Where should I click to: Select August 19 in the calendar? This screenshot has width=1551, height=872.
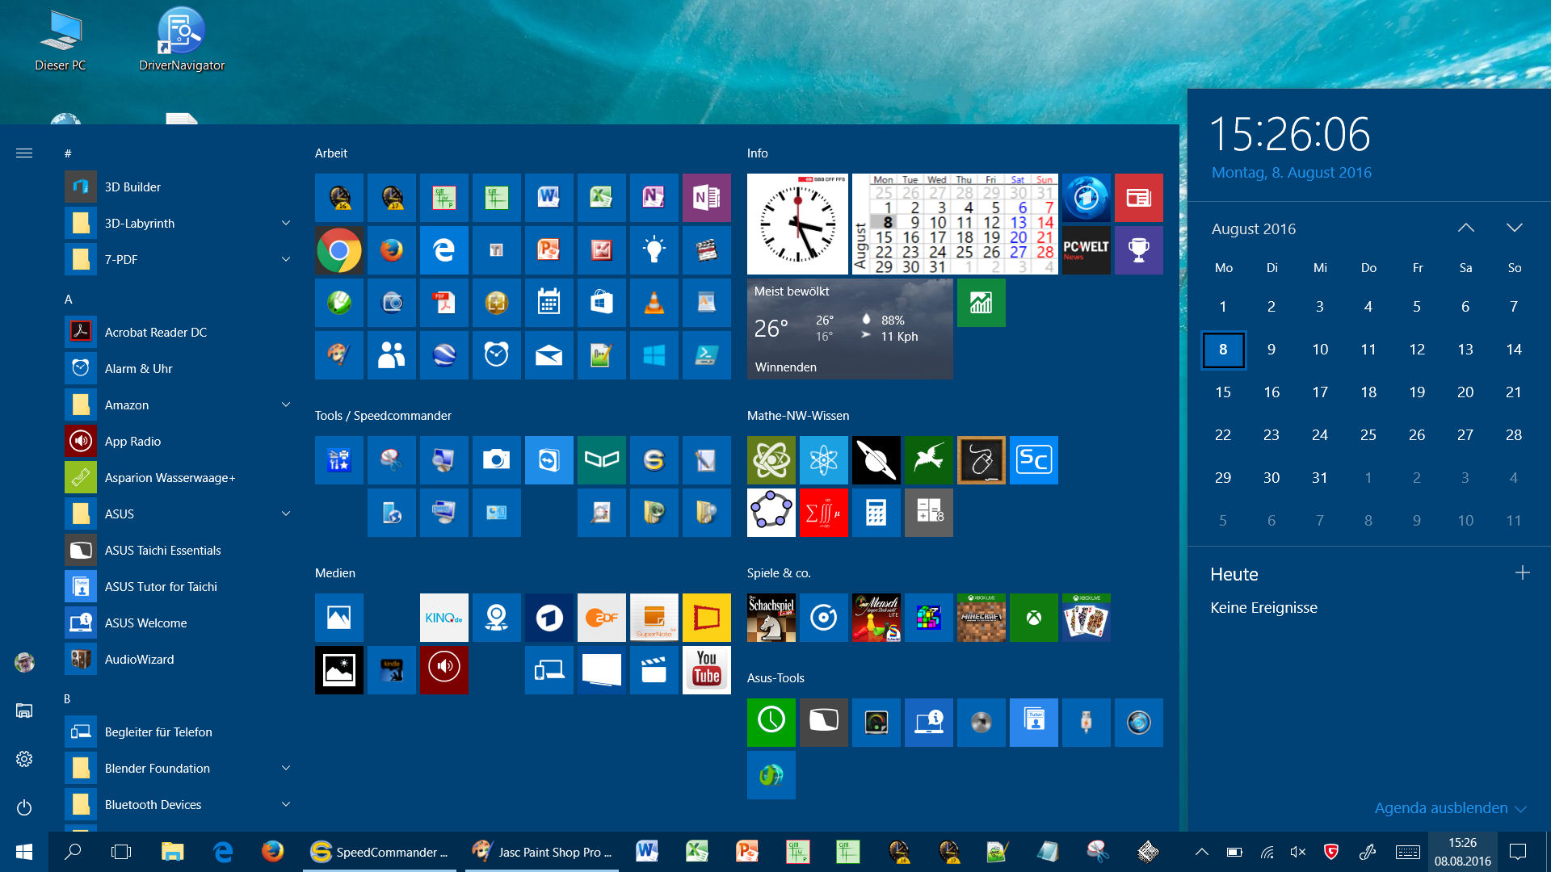(1417, 392)
